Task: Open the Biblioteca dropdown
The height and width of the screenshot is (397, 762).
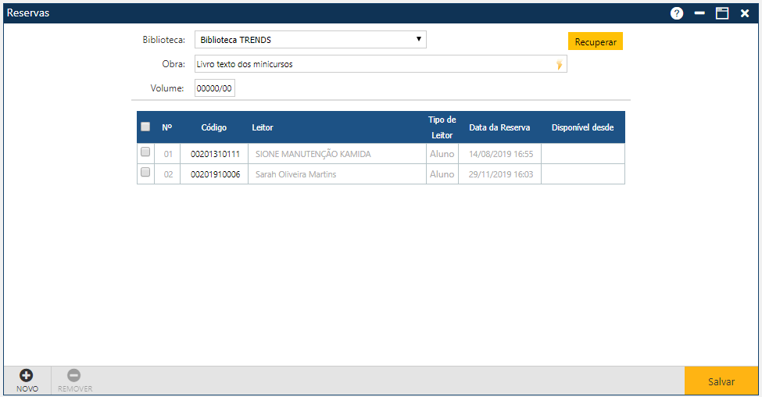Action: pos(310,40)
